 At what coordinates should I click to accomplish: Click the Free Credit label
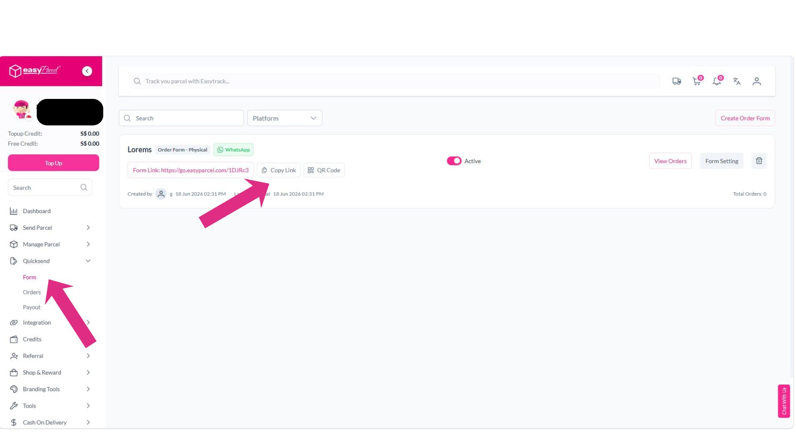23,144
